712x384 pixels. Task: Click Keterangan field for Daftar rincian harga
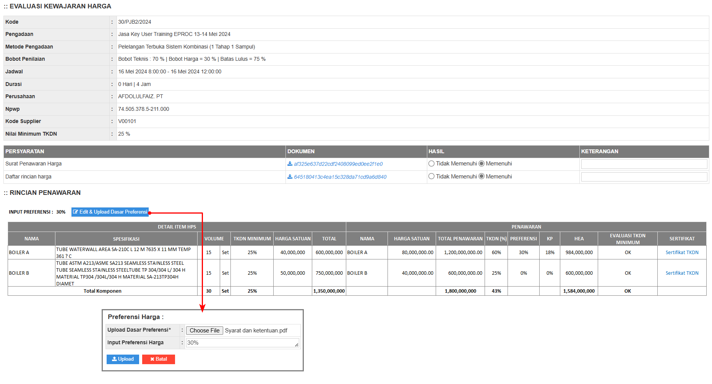(x=644, y=177)
